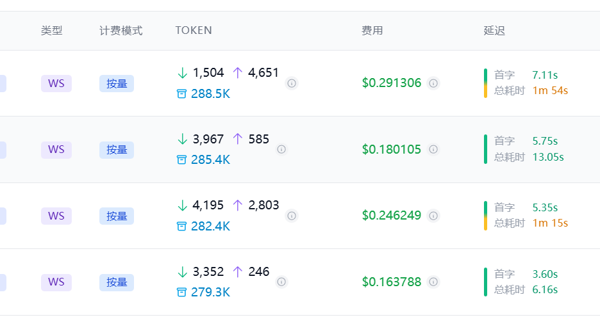Image resolution: width=600 pixels, height=322 pixels.
Task: Click info icon beside $0.180105 cost
Action: coord(433,149)
